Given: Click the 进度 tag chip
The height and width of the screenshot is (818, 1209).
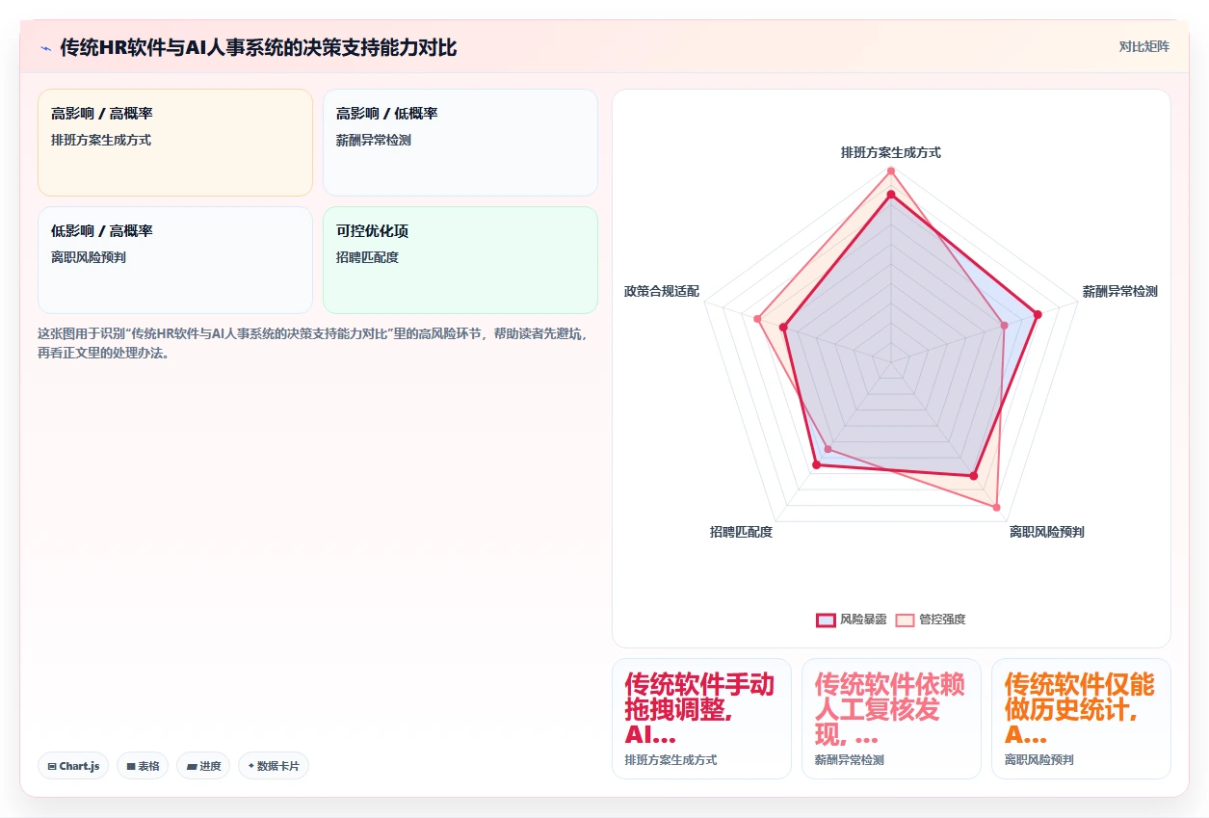Looking at the screenshot, I should (x=203, y=766).
